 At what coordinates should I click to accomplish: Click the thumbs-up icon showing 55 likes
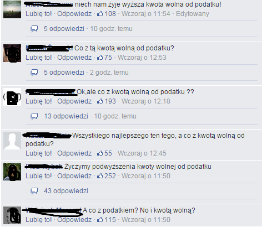click(x=100, y=153)
